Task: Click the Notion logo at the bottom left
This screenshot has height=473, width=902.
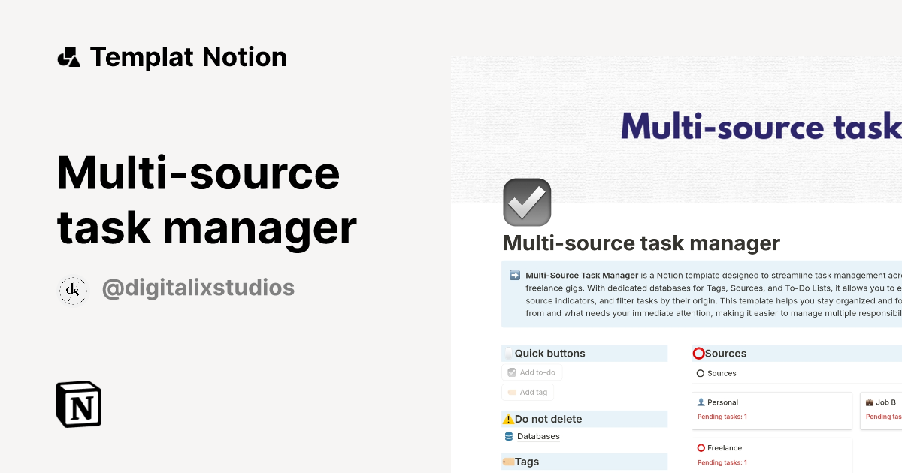Action: click(78, 404)
